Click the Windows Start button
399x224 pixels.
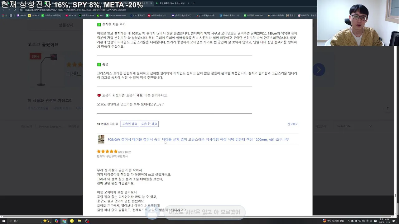point(4,221)
